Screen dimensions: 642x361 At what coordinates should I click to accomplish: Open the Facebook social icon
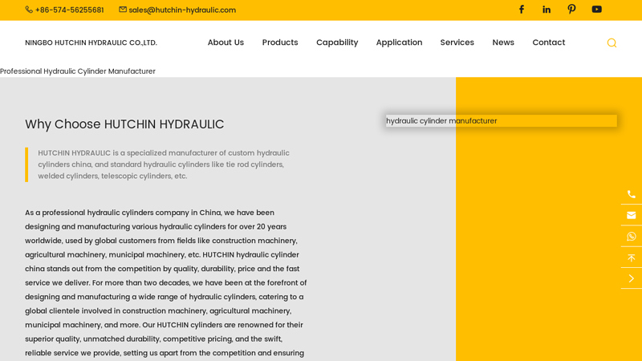(x=521, y=10)
